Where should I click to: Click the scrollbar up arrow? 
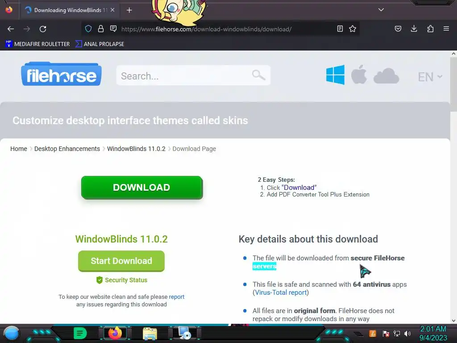click(x=453, y=54)
